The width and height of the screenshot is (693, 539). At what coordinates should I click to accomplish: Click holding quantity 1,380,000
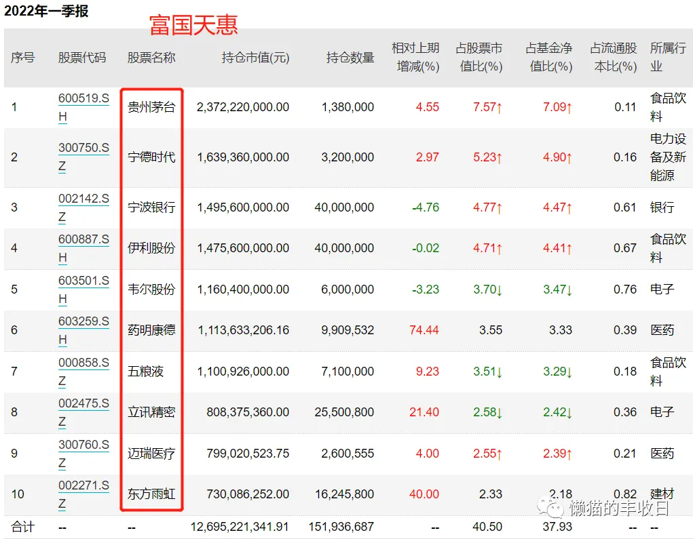(x=348, y=107)
